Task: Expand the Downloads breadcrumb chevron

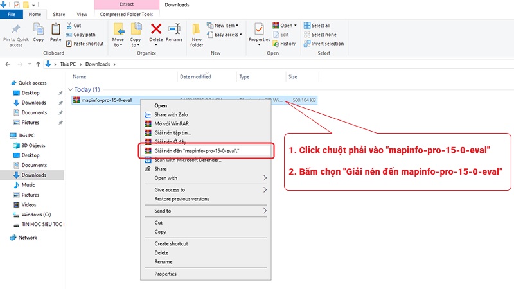Action: [x=114, y=64]
